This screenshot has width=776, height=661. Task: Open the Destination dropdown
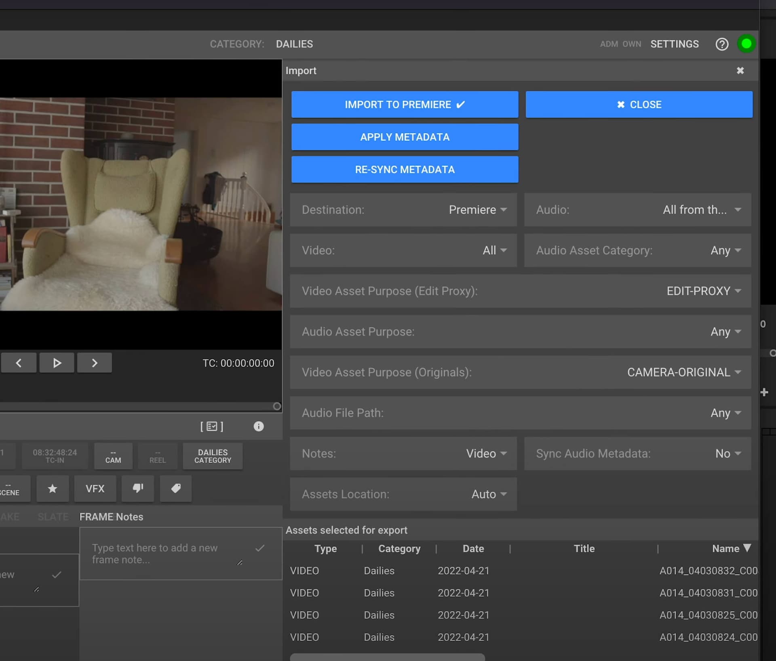pyautogui.click(x=403, y=210)
